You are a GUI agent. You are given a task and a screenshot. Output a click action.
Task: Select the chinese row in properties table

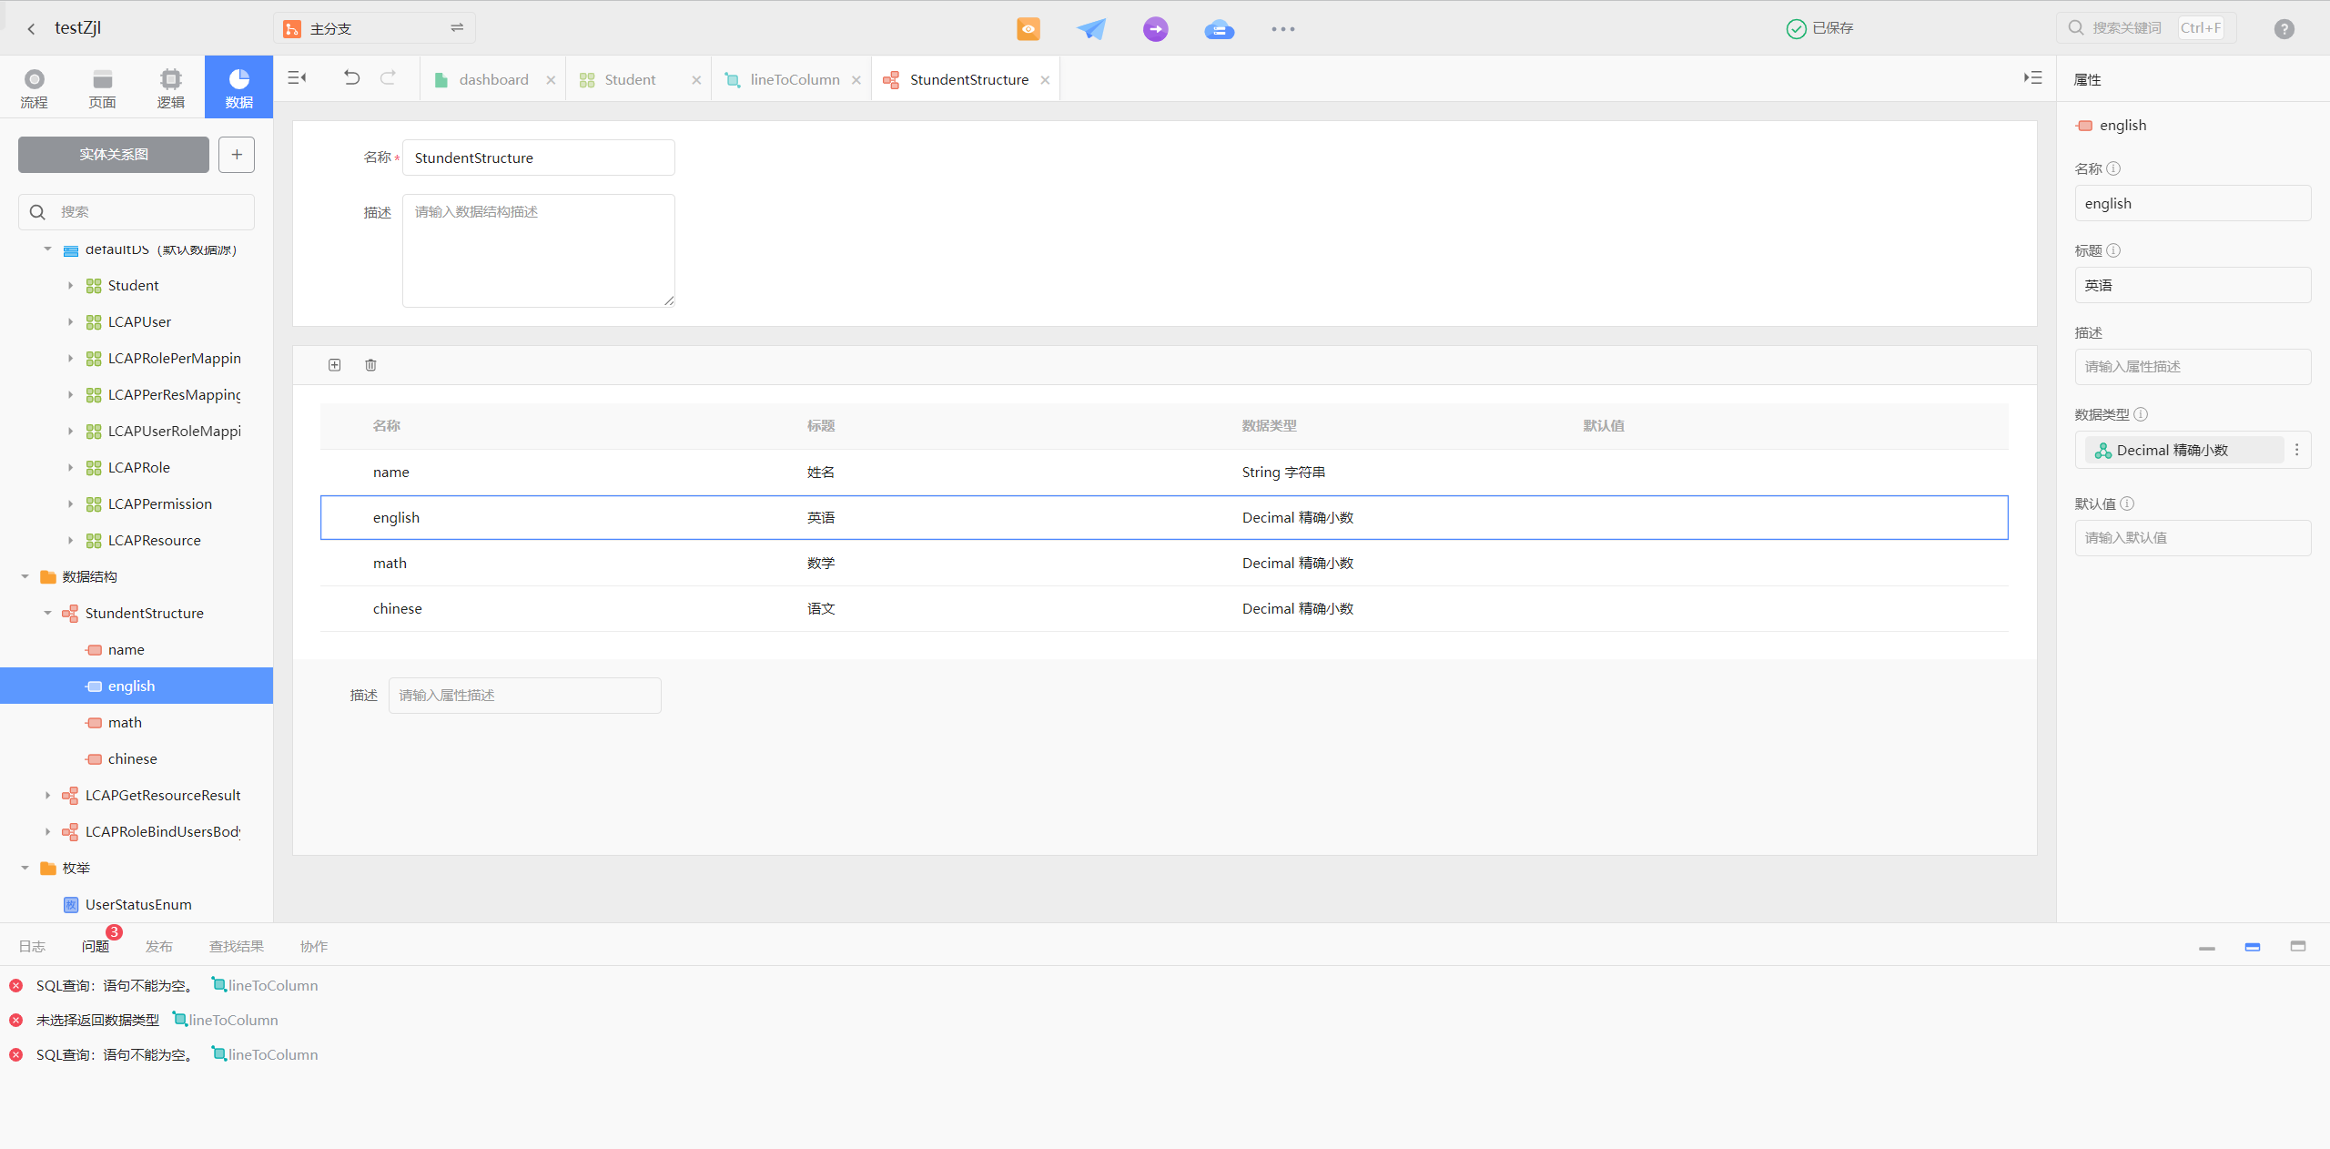point(1164,609)
